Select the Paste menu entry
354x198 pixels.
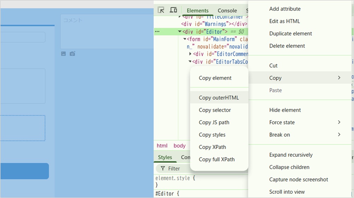(x=275, y=90)
